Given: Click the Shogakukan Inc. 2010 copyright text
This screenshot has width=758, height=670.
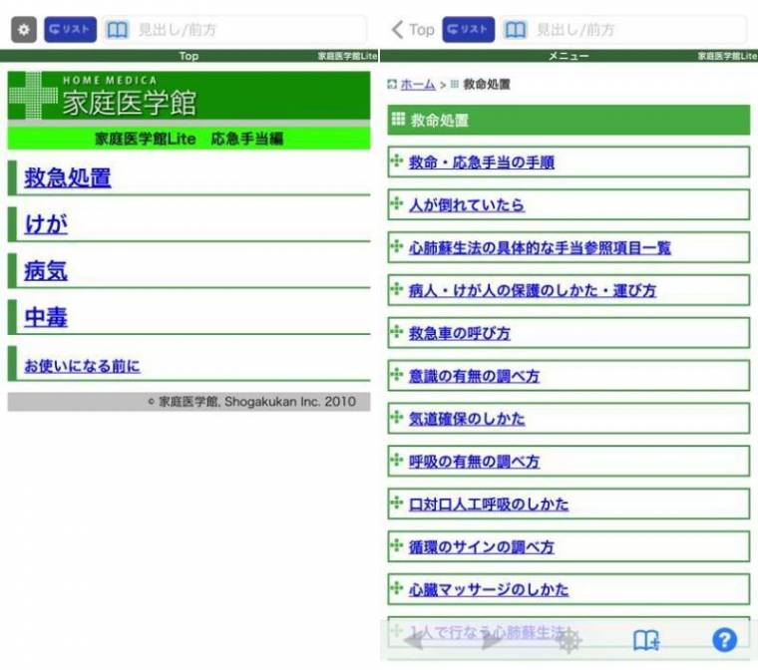Looking at the screenshot, I should pos(252,402).
